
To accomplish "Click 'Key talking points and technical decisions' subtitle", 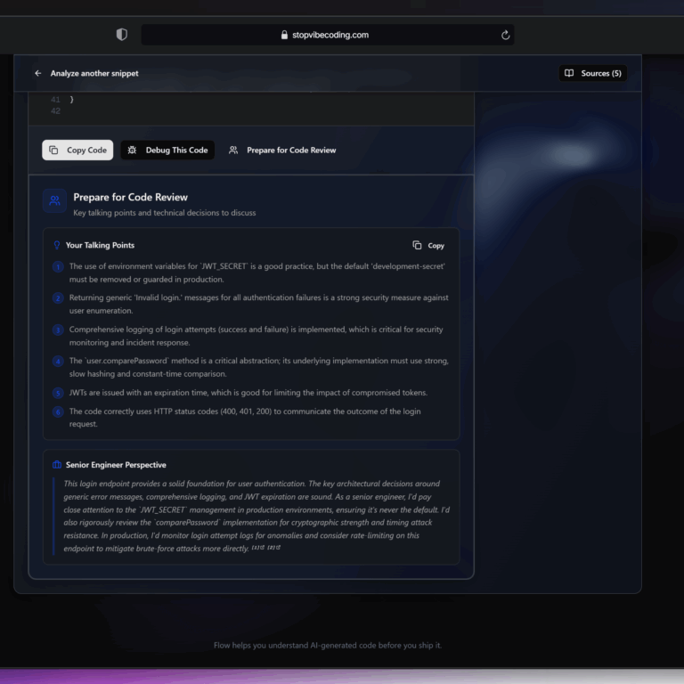I will pyautogui.click(x=165, y=213).
